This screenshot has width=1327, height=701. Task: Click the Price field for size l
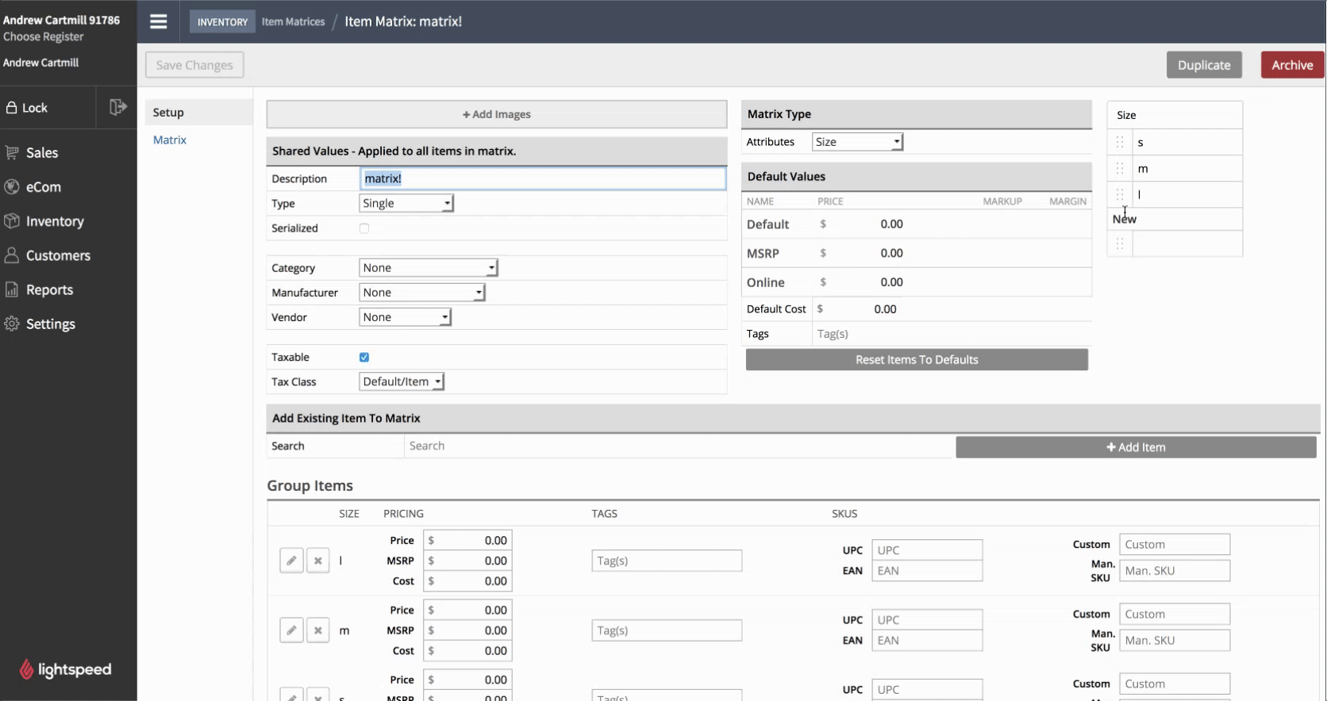pos(468,540)
